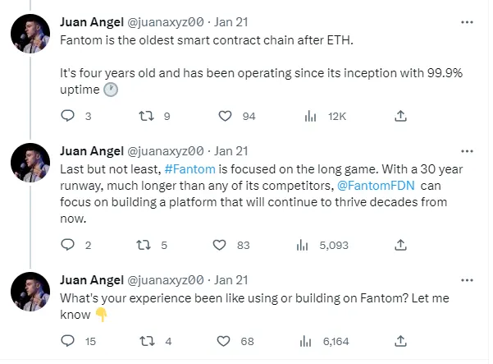This screenshot has width=493, height=364.
Task: Open more options on the last tweet
Action: pos(467,280)
